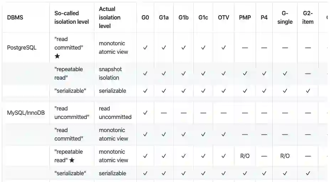Click PMP checkmark in PostgreSQL "repeatable read" row

tap(245, 74)
